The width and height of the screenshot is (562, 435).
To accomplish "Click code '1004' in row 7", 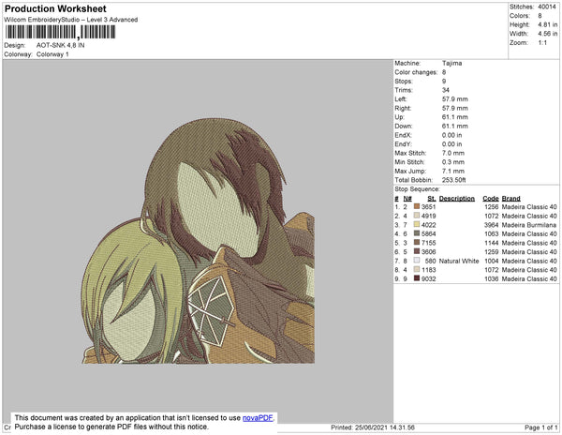I will [492, 261].
